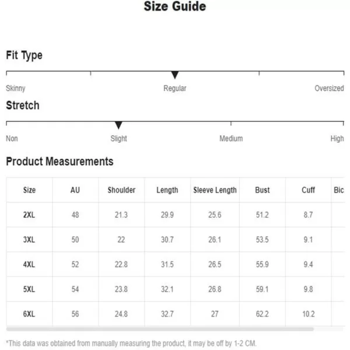The width and height of the screenshot is (350, 350).
Task: Click the Product Measurements heading
Action: pos(60,161)
